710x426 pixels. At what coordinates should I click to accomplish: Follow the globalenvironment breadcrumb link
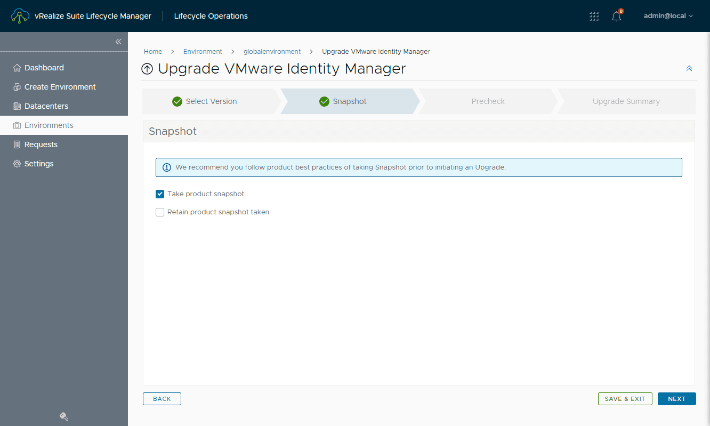[272, 52]
